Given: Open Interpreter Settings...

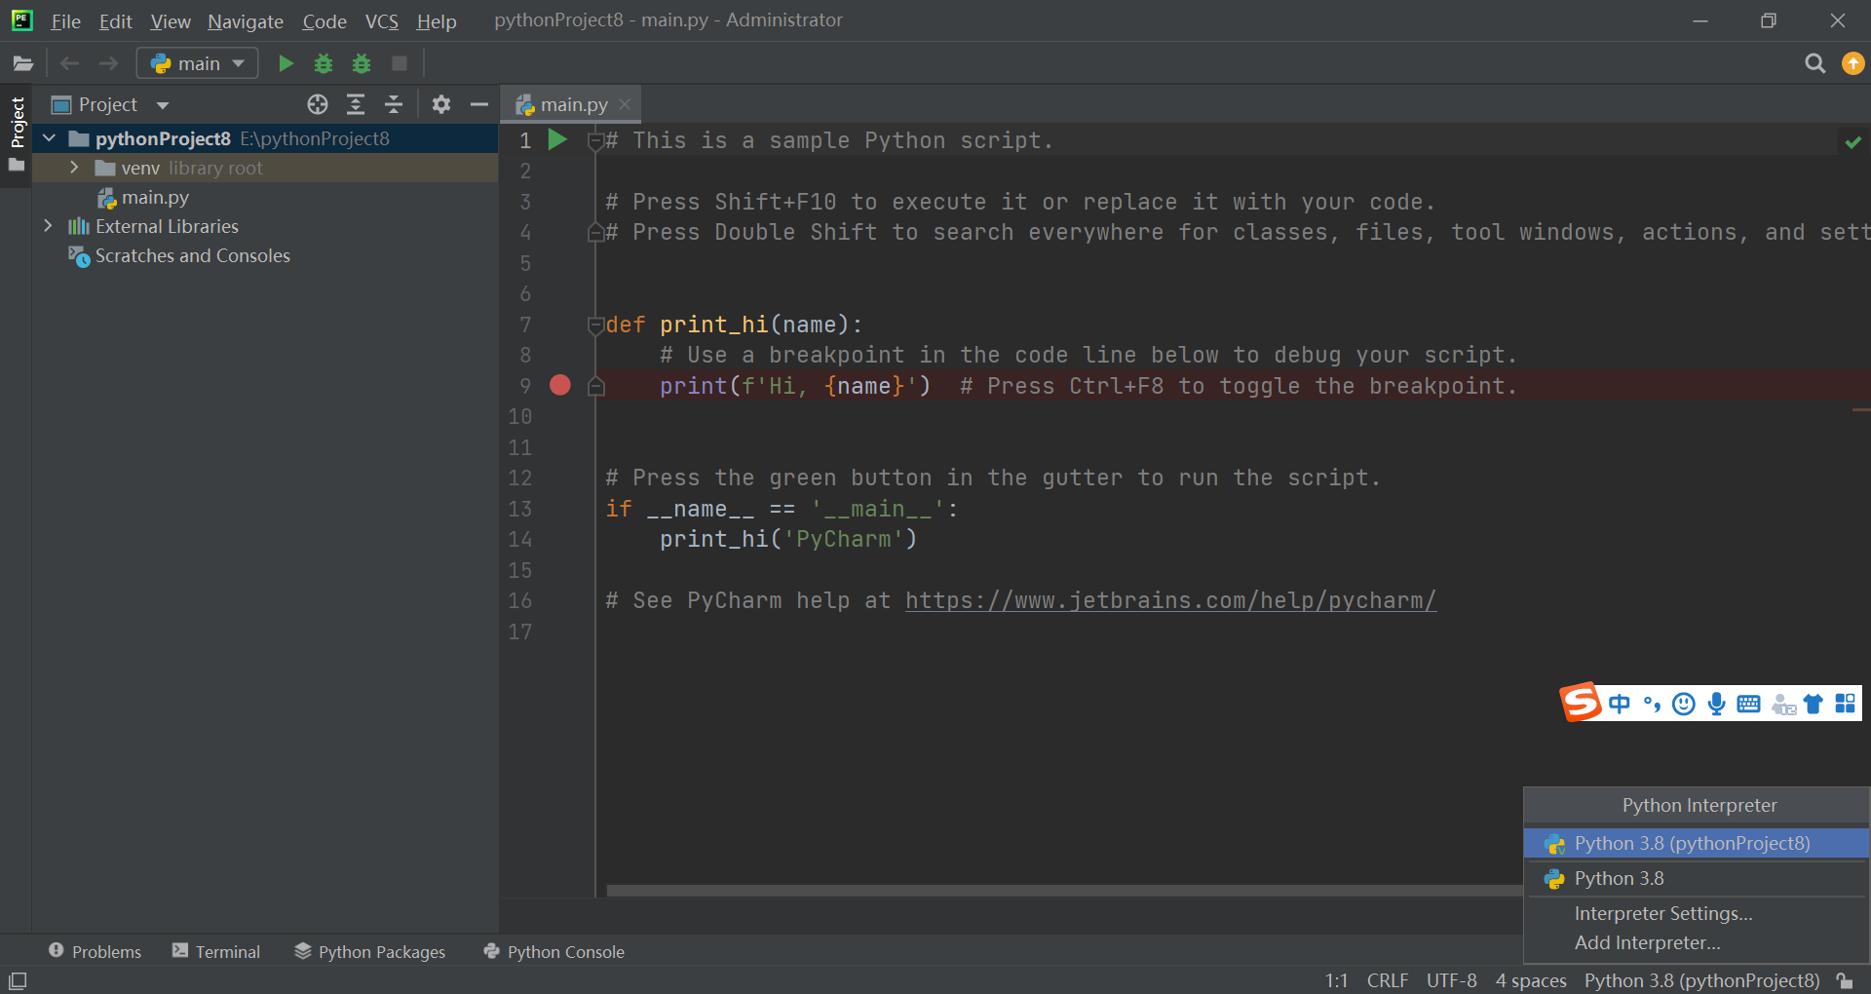Looking at the screenshot, I should (x=1696, y=913).
